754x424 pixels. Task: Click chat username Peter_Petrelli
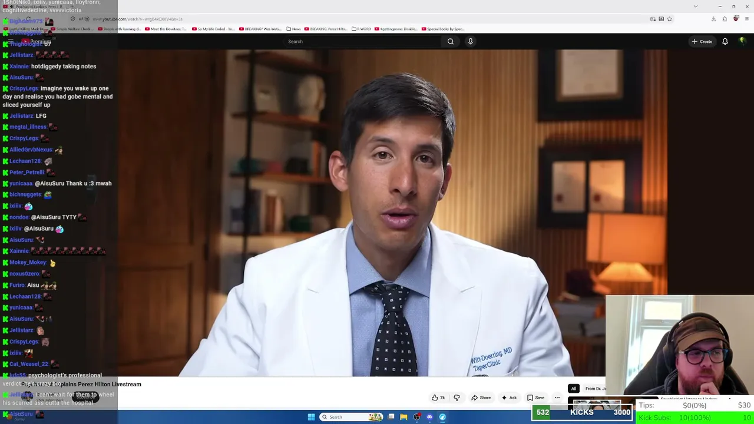27,173
